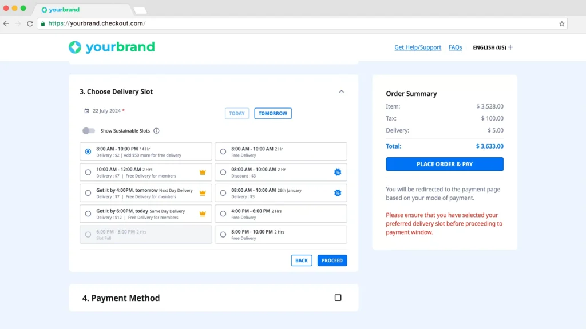Reload the page with browser refresh icon
This screenshot has width=586, height=329.
[30, 23]
